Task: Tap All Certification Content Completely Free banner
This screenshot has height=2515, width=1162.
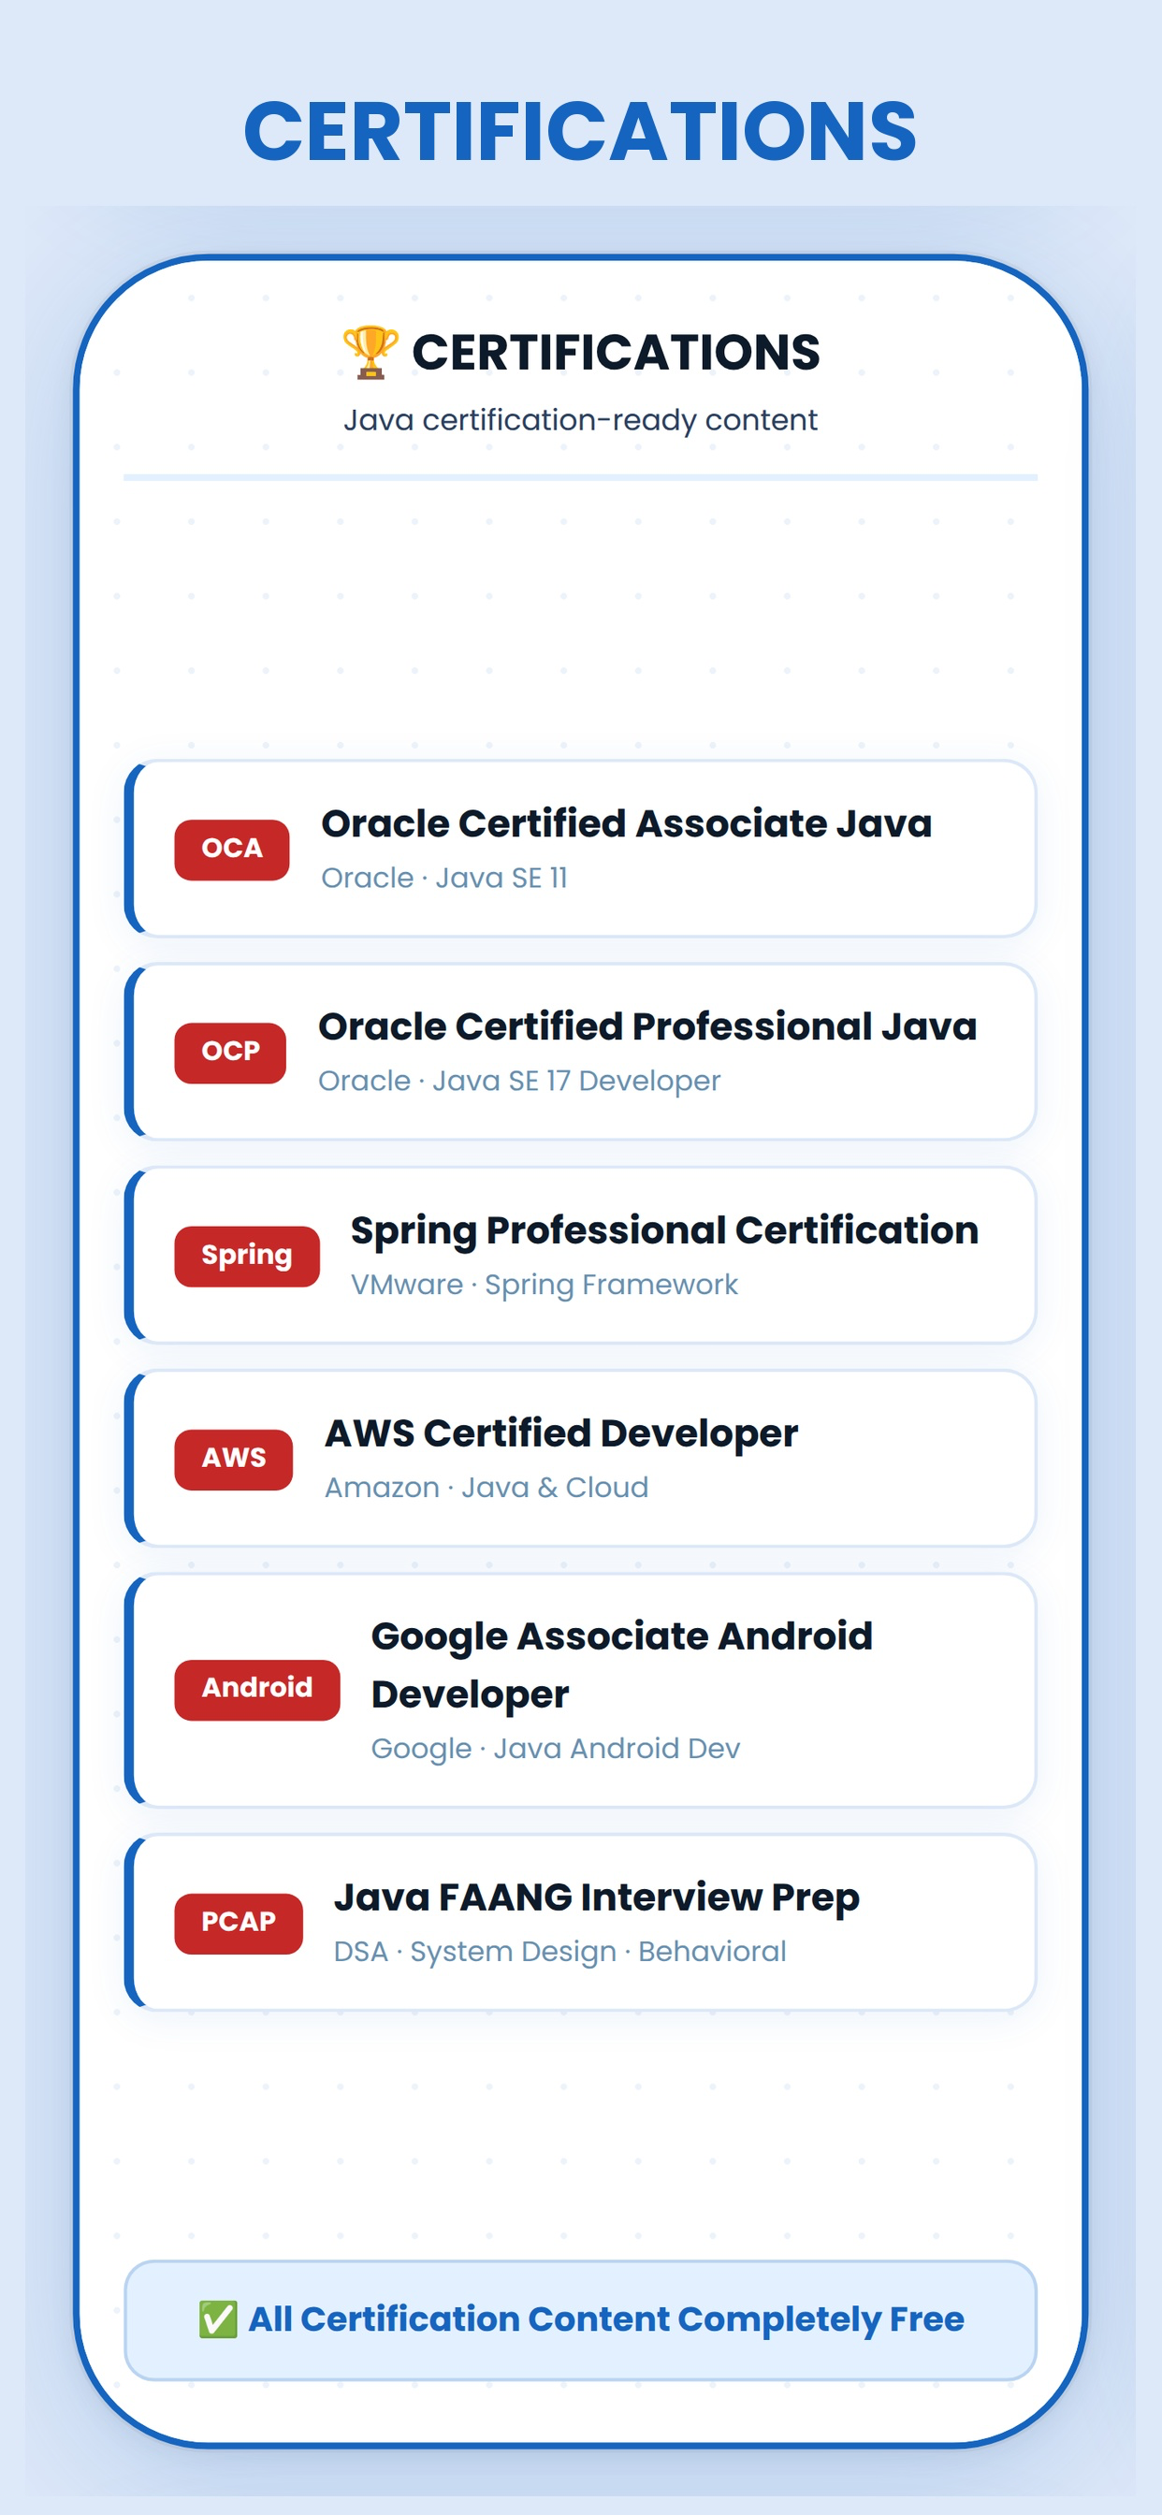Action: point(580,2319)
